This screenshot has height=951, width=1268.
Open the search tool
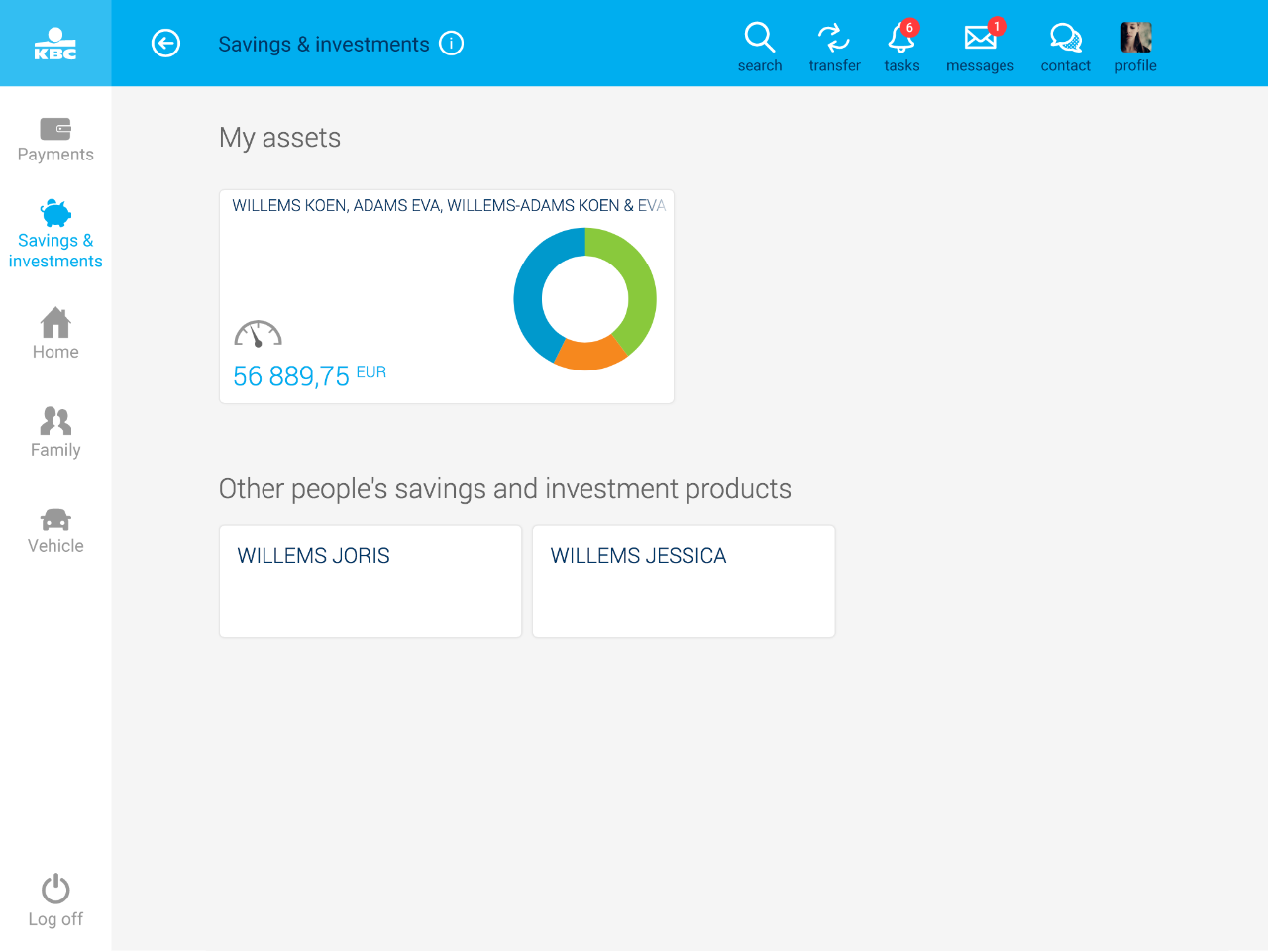760,47
